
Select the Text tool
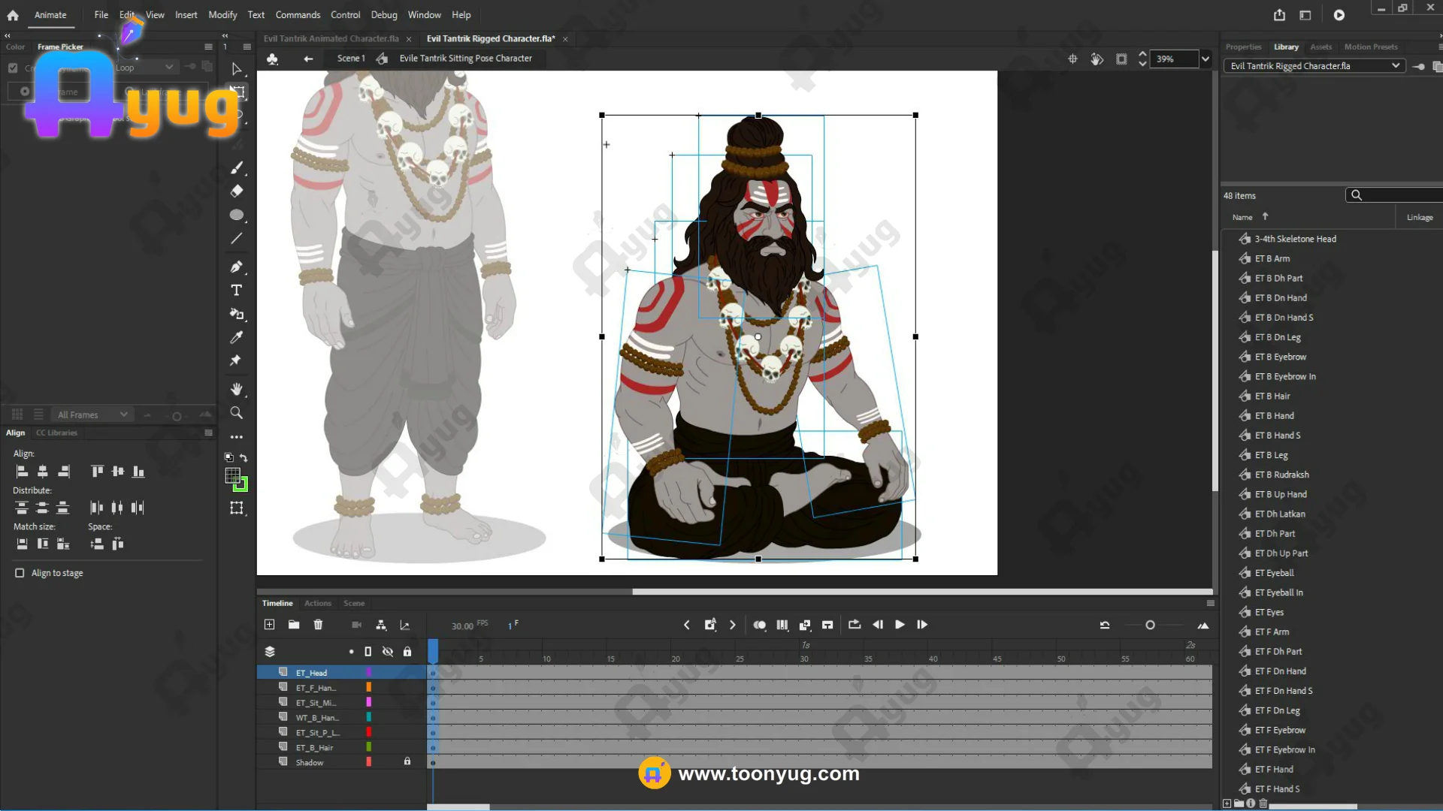[x=236, y=291]
